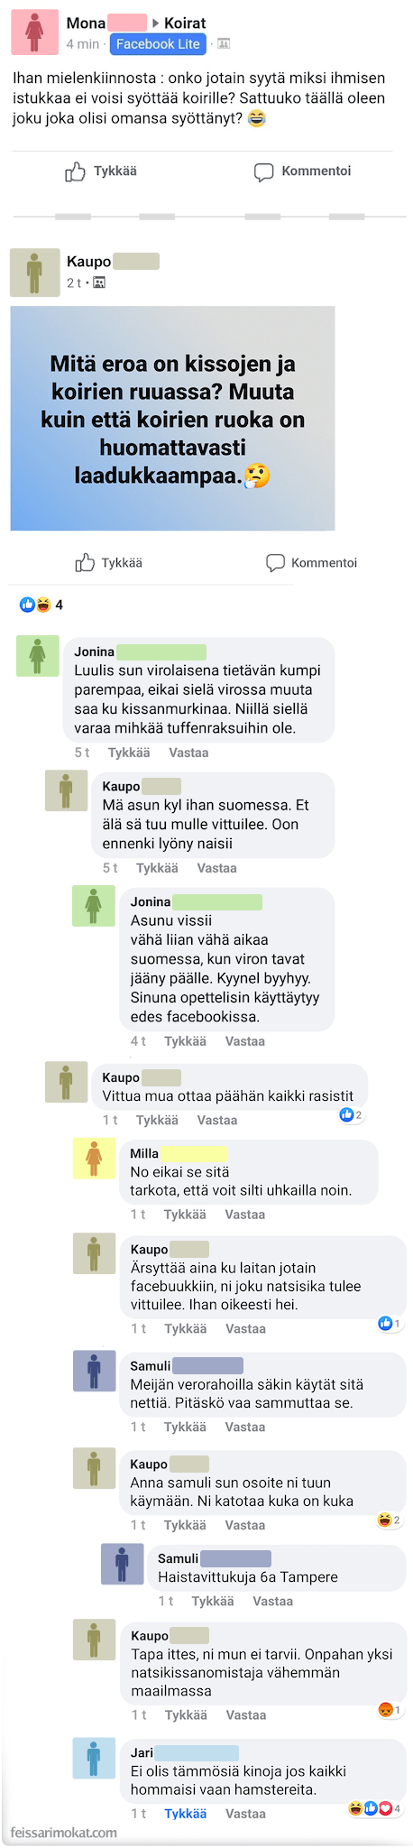Click Vastaa under 'Haistavittukuja 6a Tampere'

click(272, 1602)
